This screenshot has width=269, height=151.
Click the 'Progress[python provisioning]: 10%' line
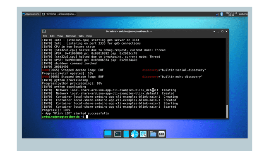(72, 83)
